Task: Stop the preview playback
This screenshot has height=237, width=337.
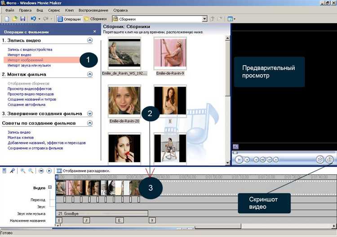Action: tap(247, 160)
